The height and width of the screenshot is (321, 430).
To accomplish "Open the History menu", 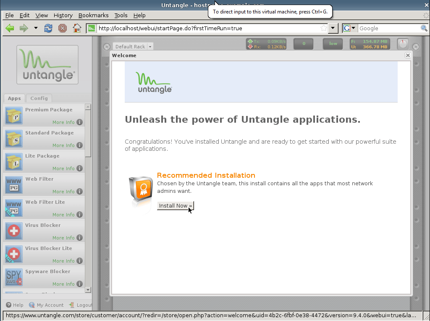I will (63, 16).
